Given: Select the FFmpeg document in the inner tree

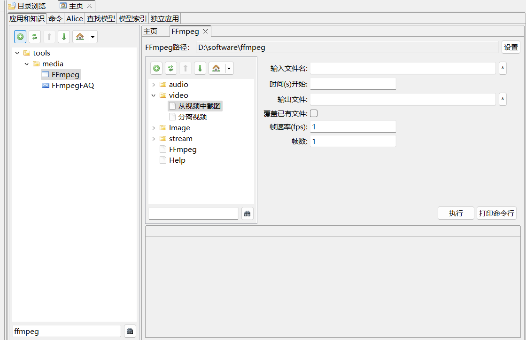Looking at the screenshot, I should click(x=178, y=150).
